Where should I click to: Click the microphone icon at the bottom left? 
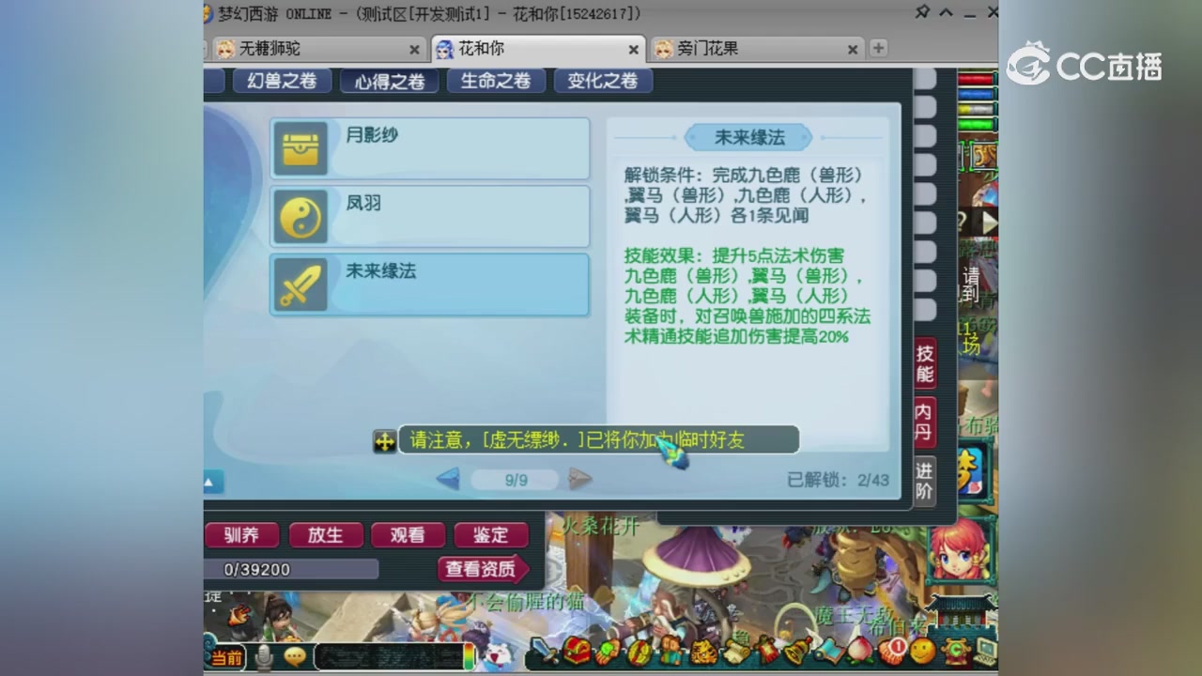[264, 657]
